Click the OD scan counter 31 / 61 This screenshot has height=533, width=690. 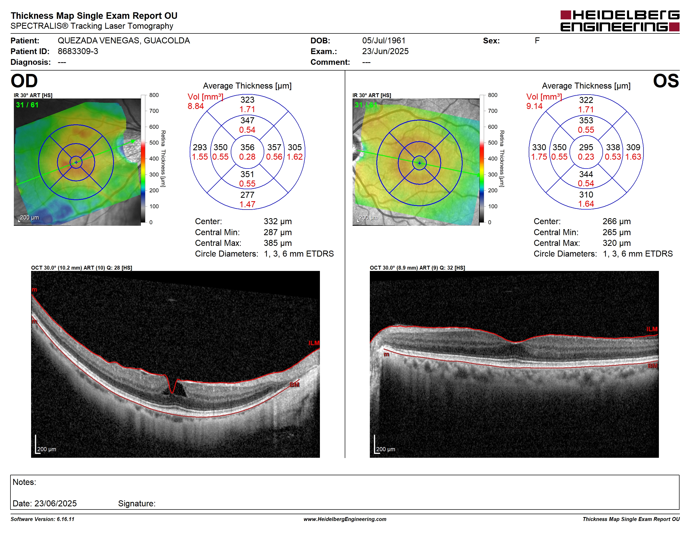click(x=27, y=105)
